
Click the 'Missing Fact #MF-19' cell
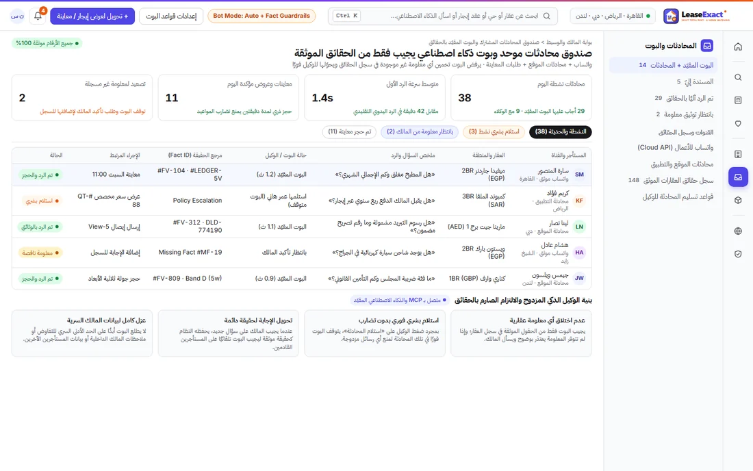coord(190,252)
